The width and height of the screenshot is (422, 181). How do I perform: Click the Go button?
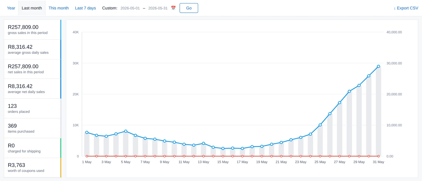[x=189, y=8]
